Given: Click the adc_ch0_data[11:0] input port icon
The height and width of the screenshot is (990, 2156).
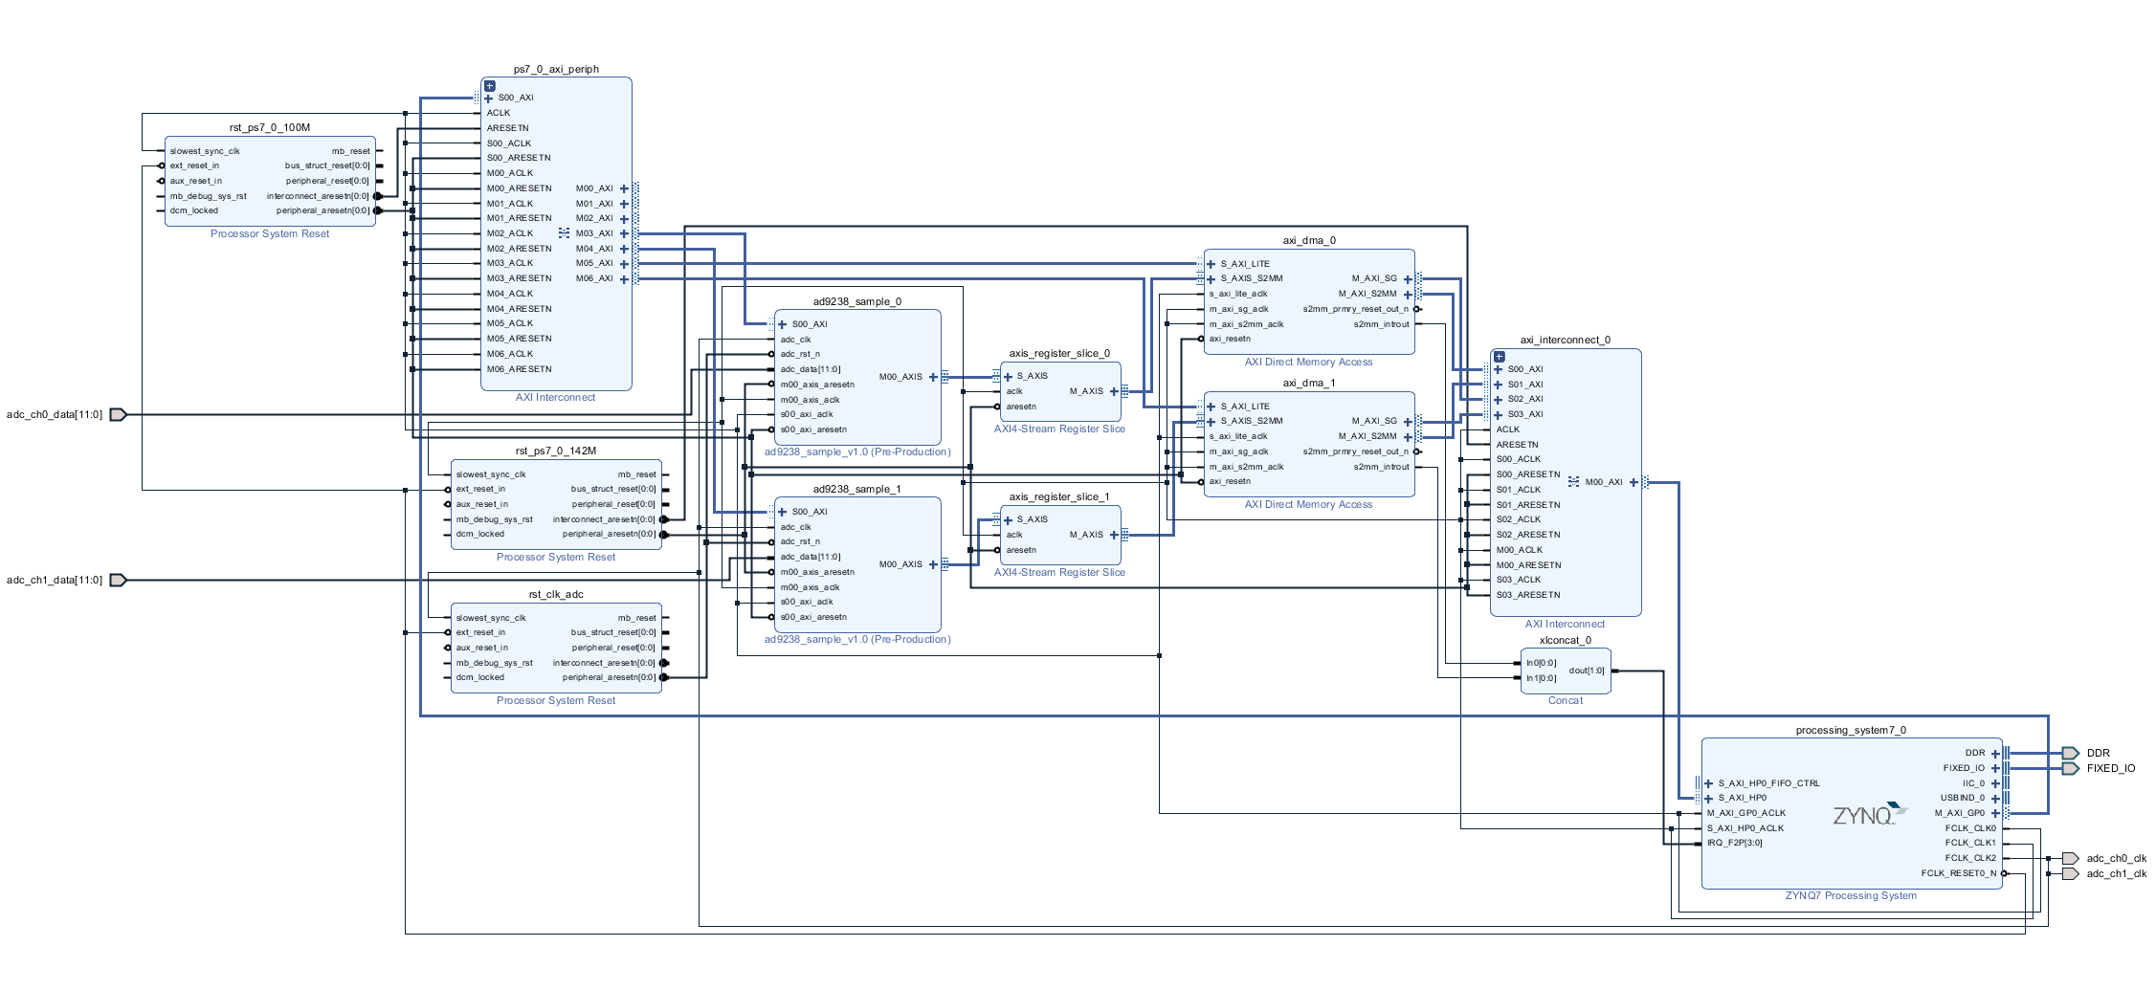Looking at the screenshot, I should [119, 415].
